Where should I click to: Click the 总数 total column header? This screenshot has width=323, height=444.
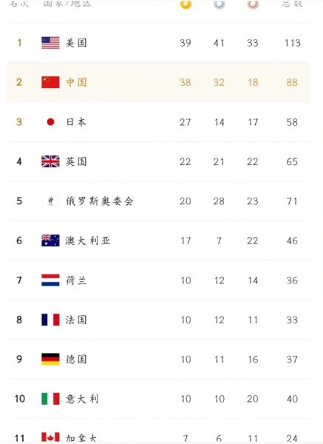pyautogui.click(x=292, y=3)
